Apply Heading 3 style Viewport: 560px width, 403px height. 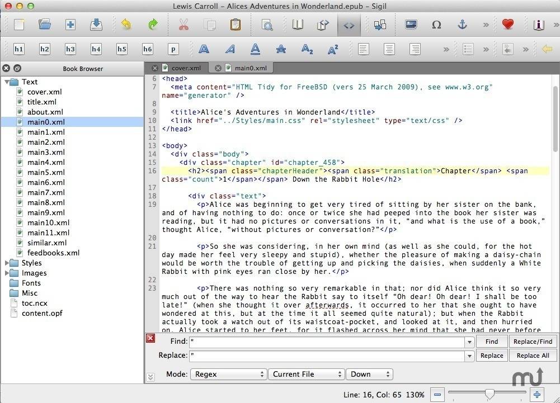pyautogui.click(x=70, y=49)
